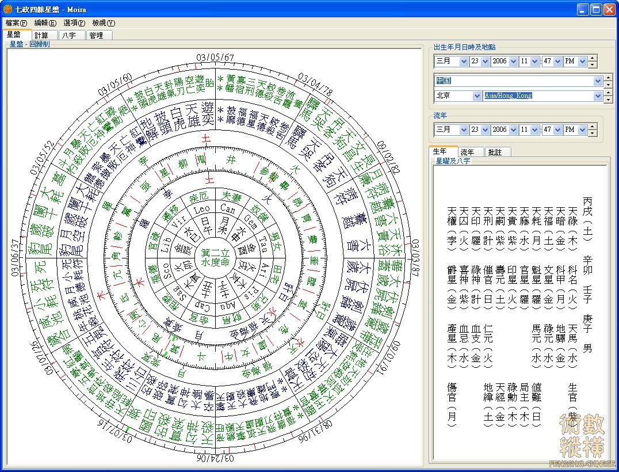The image size is (619, 472).
Task: Open the 檔案 menu
Action: [16, 23]
